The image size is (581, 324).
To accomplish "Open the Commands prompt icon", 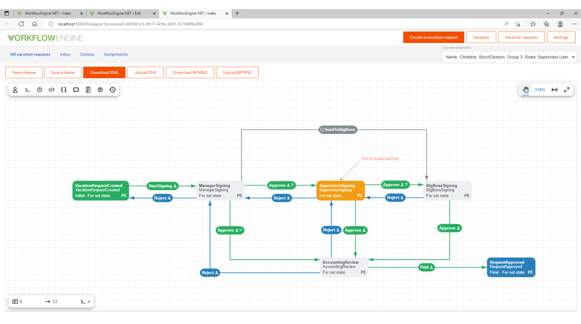I will 27,90.
